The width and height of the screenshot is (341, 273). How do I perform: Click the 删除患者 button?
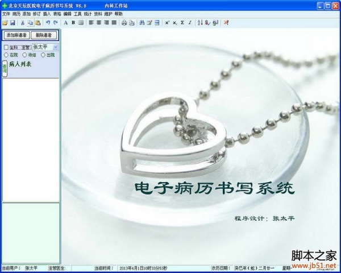pos(44,35)
